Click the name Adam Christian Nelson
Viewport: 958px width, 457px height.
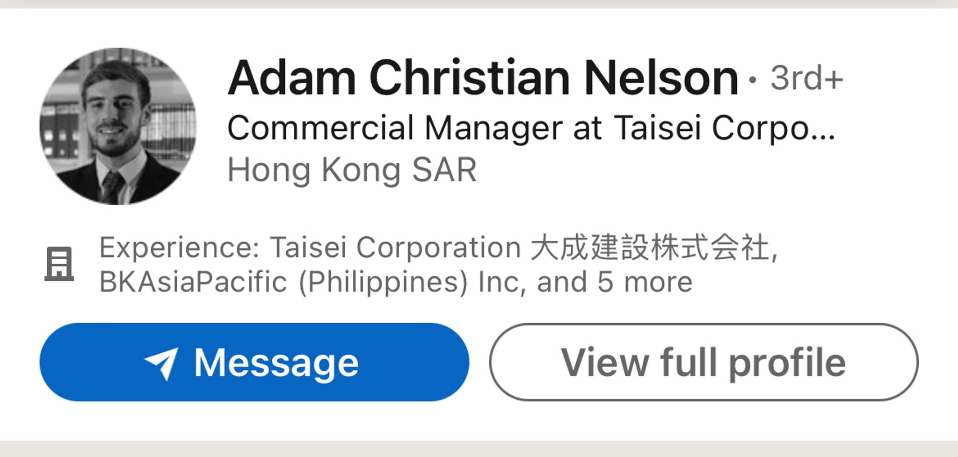tap(482, 79)
